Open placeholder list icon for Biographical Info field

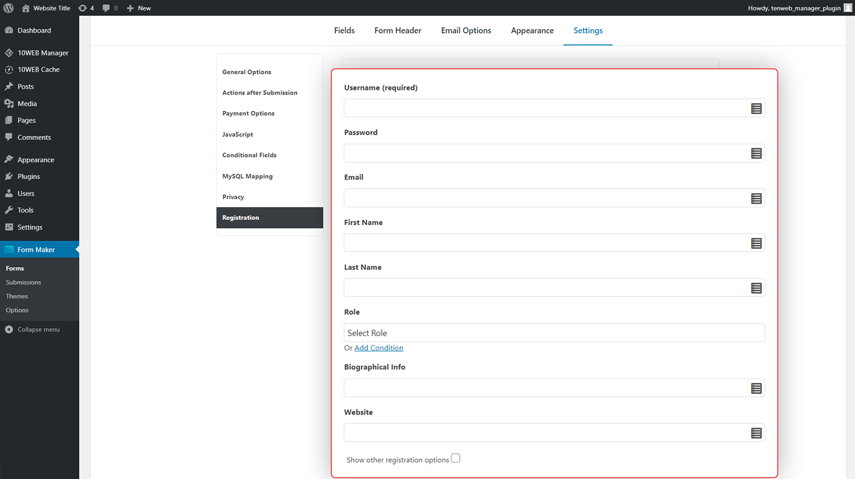coord(756,389)
